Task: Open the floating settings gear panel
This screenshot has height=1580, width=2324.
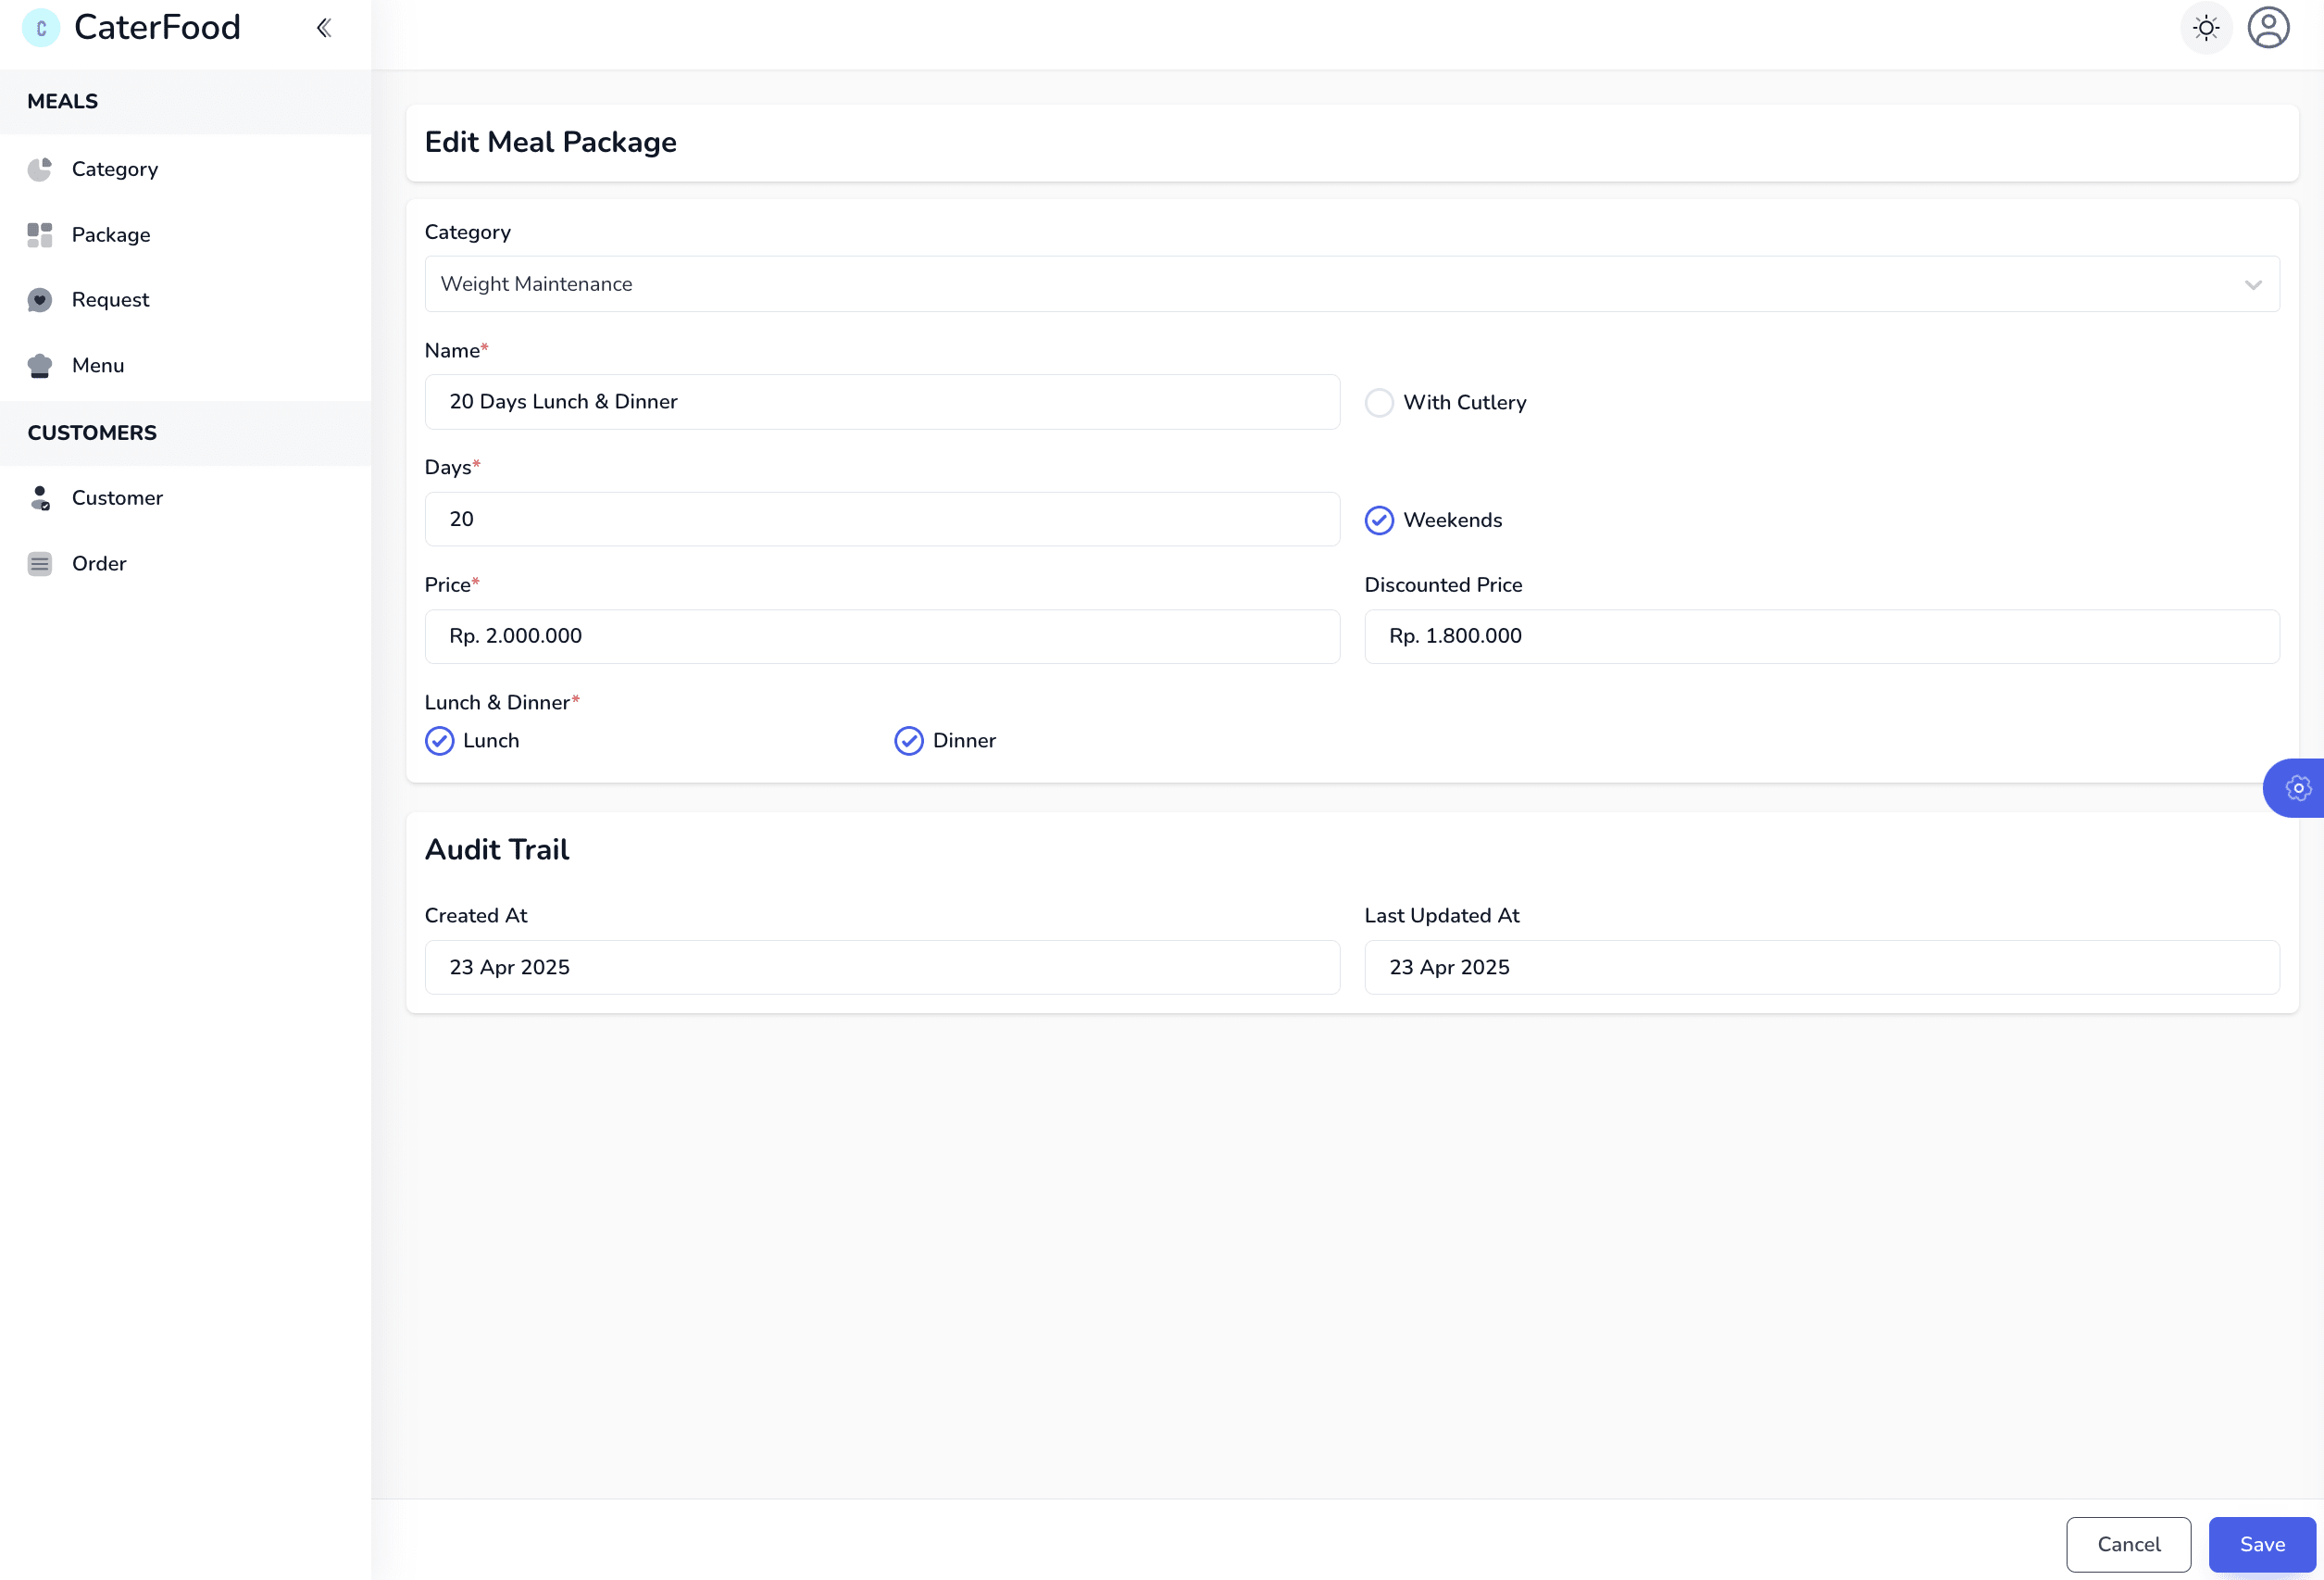Action: click(2297, 788)
